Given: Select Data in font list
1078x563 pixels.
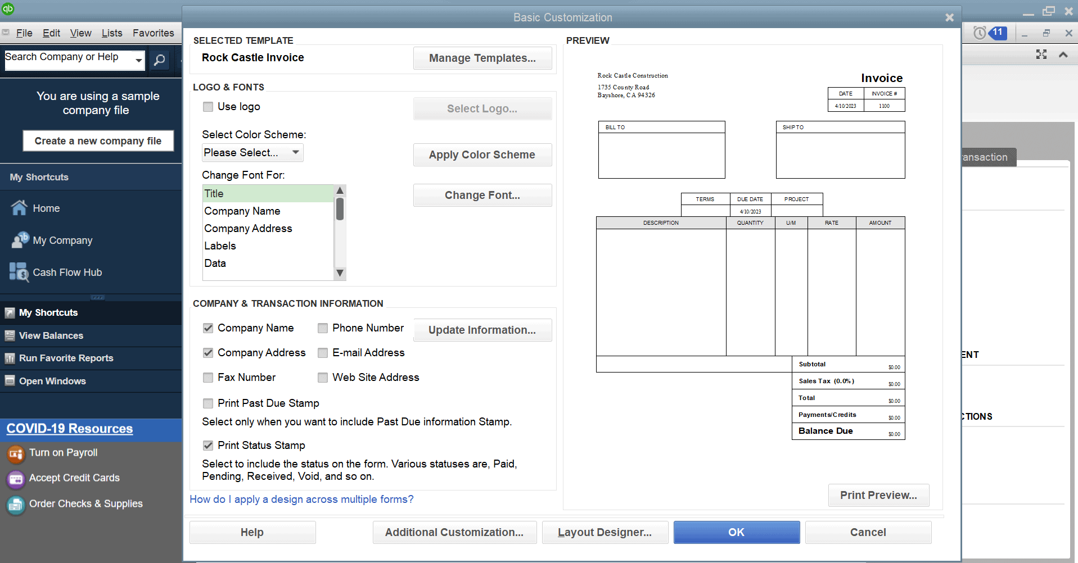Looking at the screenshot, I should tap(268, 264).
